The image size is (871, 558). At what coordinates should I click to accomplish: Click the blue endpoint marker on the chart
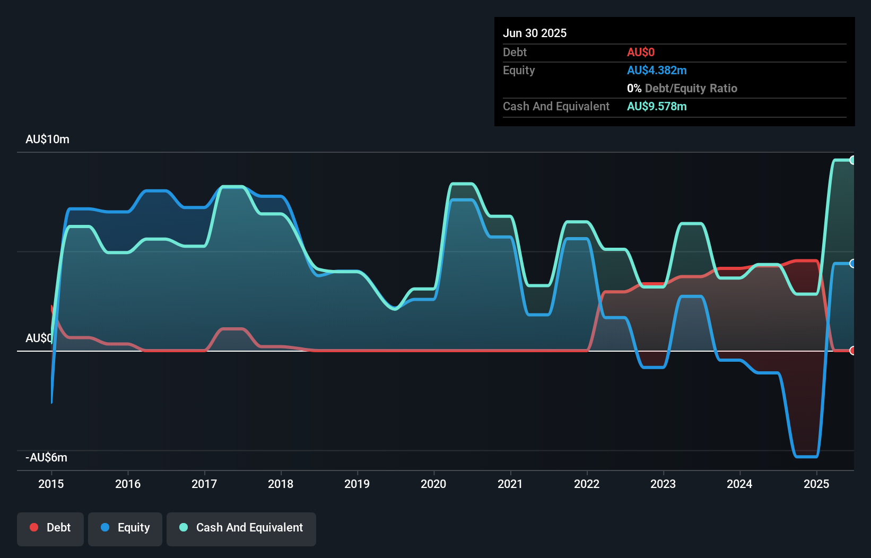[x=853, y=263]
